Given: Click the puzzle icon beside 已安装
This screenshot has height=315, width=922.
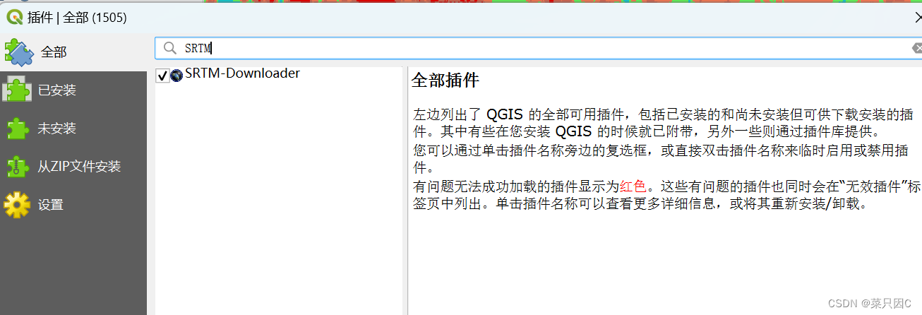Looking at the screenshot, I should coord(18,90).
